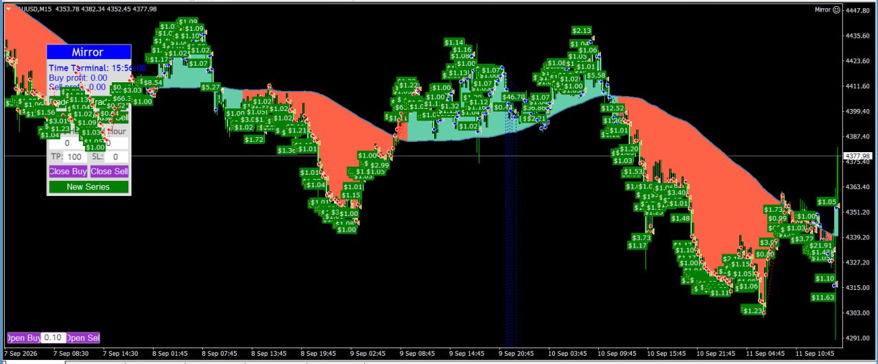The height and width of the screenshot is (364, 878).
Task: Click the current price label 4377.98 on the axis
Action: 859,156
